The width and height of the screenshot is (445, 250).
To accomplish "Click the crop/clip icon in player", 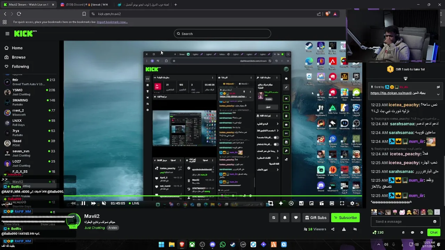I will coord(270,203).
